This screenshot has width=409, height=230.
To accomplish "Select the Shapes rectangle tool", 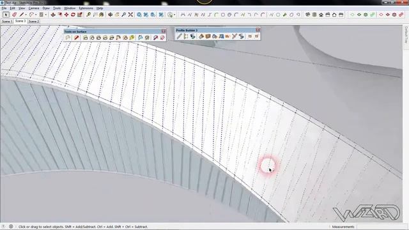I will tap(41, 15).
